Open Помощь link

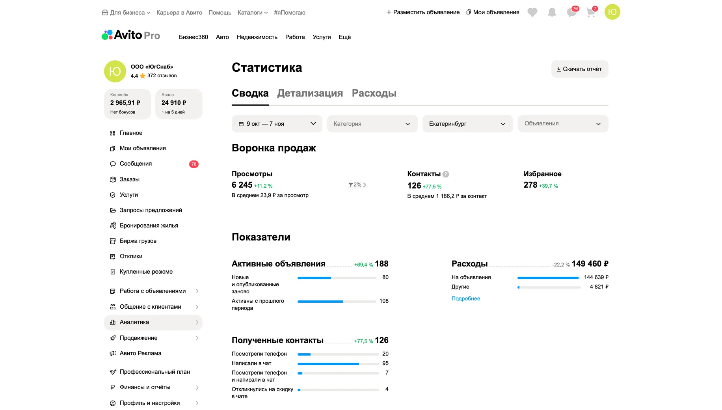[220, 13]
